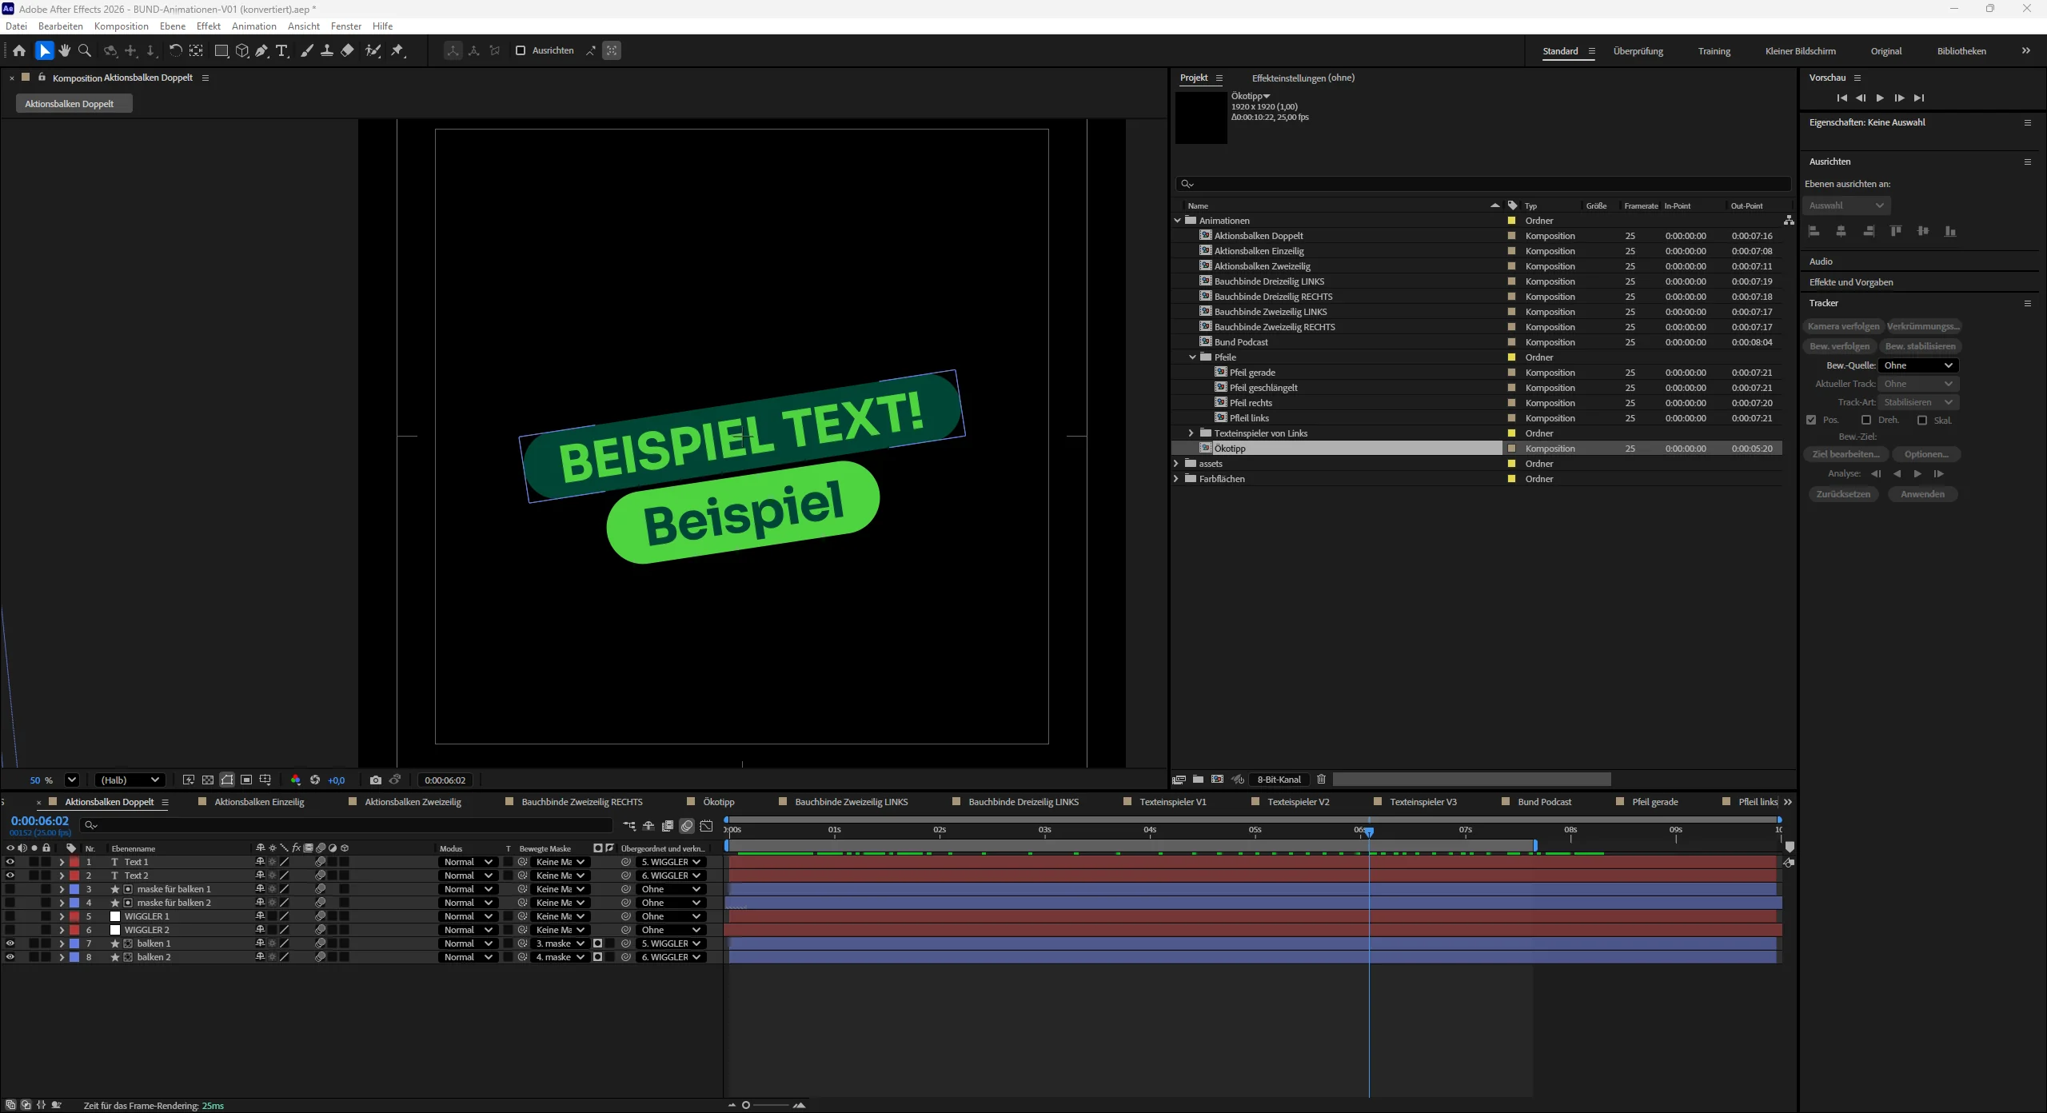Select the Eraser tool
Screen dimensions: 2047x1113
click(347, 50)
